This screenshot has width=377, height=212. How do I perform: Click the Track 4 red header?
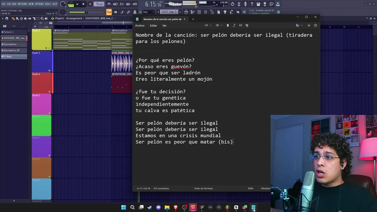pyautogui.click(x=42, y=83)
